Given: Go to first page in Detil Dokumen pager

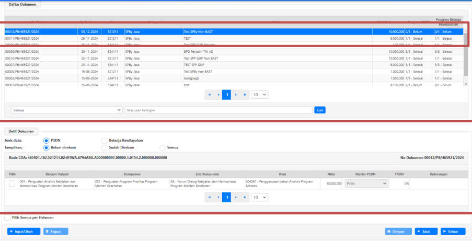Looking at the screenshot, I should pos(210,197).
